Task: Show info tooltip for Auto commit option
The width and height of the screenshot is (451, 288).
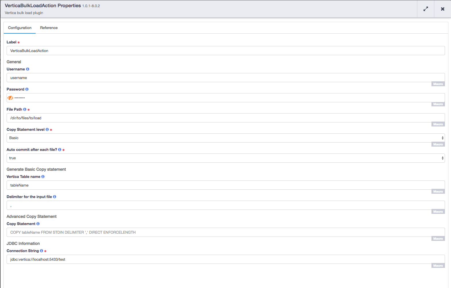Action: (x=60, y=149)
